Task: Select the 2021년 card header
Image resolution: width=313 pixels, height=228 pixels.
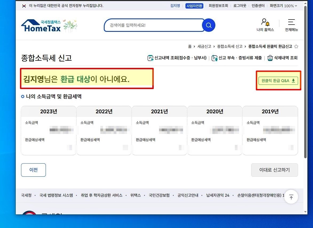Action: pyautogui.click(x=159, y=111)
